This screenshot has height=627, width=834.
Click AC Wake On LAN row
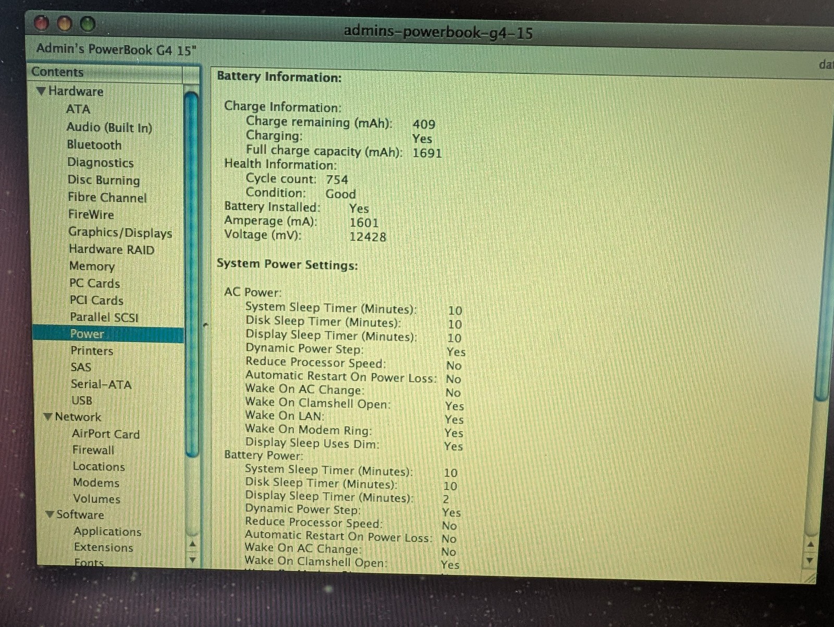point(354,417)
